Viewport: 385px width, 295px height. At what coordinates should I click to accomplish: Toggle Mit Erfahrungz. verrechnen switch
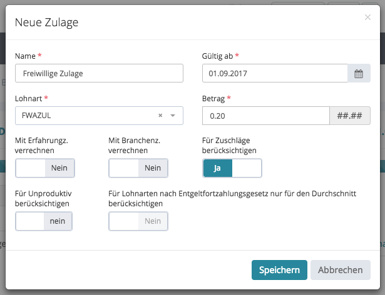pyautogui.click(x=45, y=168)
